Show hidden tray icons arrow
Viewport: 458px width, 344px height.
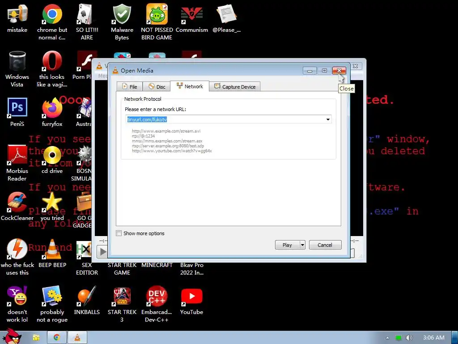(387, 338)
